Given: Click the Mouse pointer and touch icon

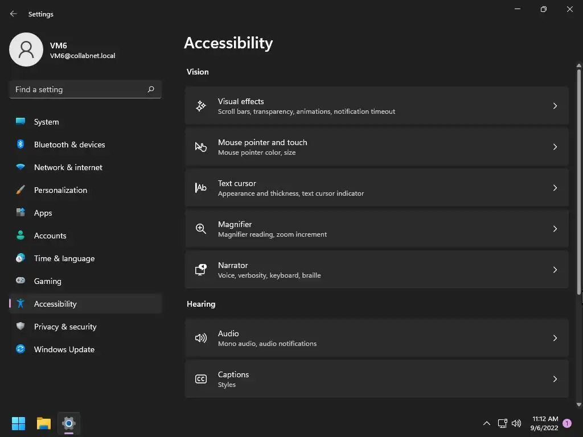Looking at the screenshot, I should click(200, 147).
